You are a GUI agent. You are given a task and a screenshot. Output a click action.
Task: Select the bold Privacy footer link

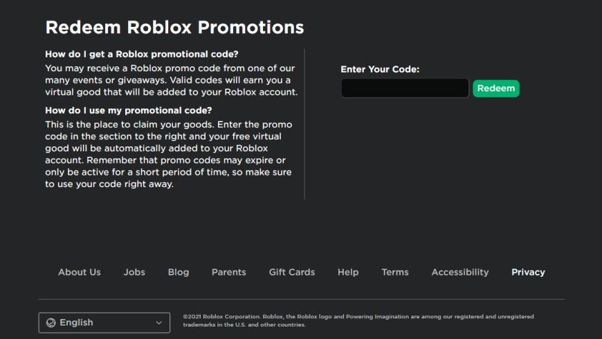pos(528,272)
